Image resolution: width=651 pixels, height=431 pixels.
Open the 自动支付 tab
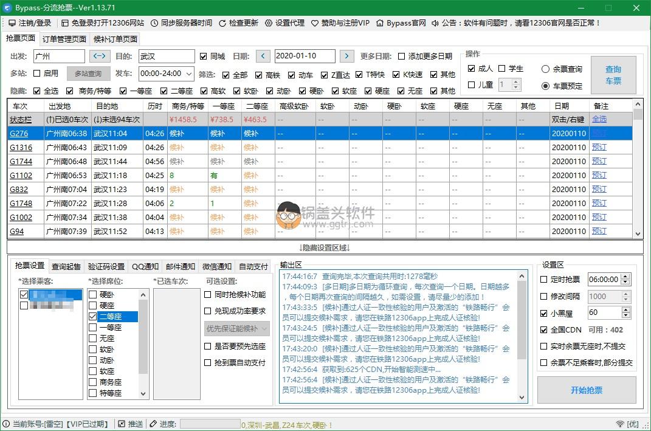tap(253, 266)
